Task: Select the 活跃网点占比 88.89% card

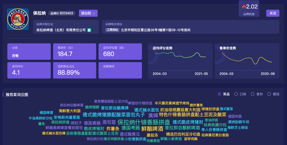Action: 74,70
